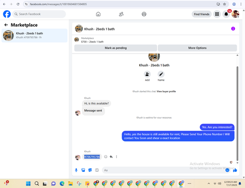
Task: Open the Friends icon in top navigation
Action: tap(121, 14)
